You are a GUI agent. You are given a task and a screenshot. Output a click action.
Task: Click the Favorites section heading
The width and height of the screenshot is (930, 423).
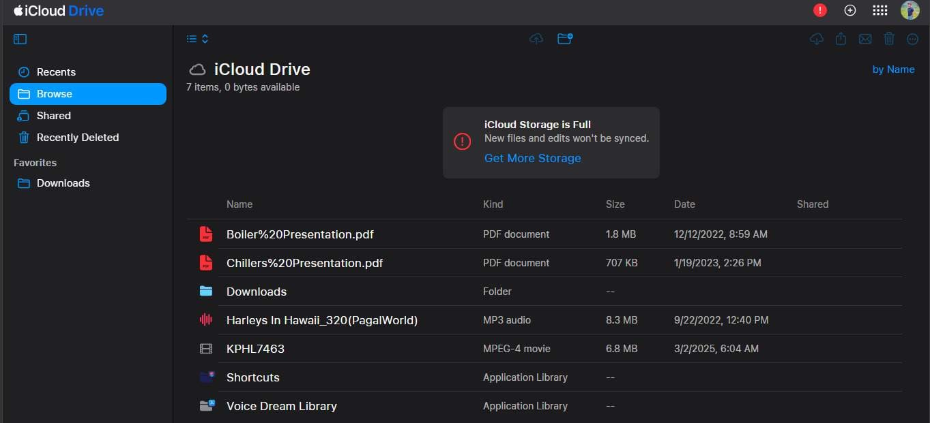coord(35,163)
